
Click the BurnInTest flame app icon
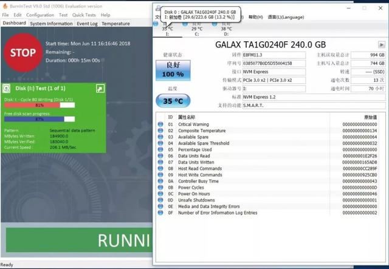pos(5,6)
